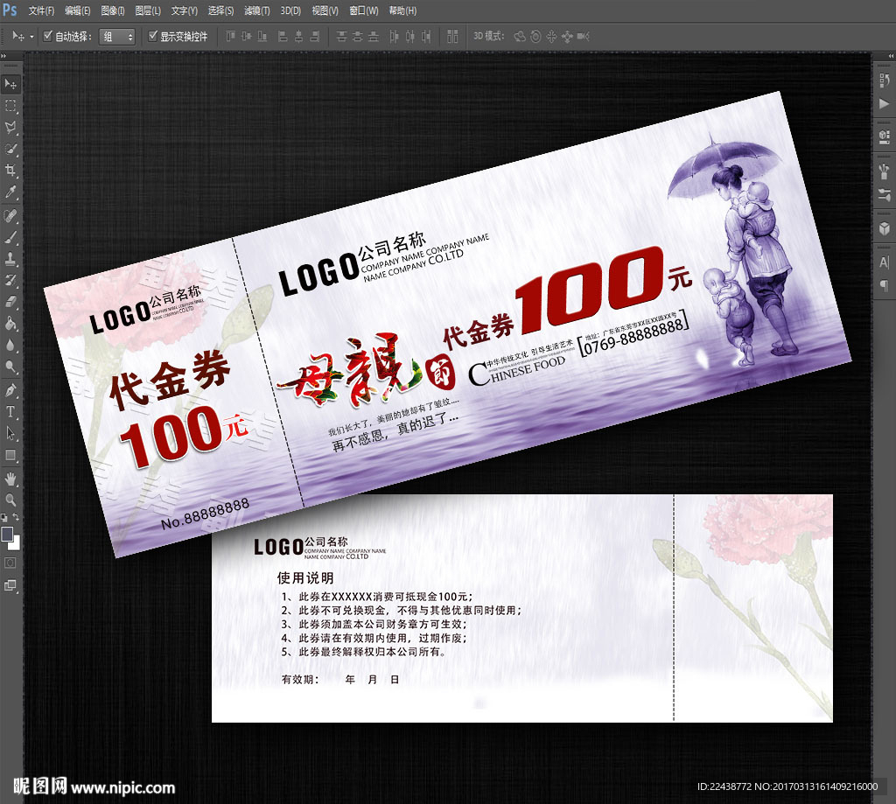
Task: Open the screen mode options
Action: [x=10, y=585]
